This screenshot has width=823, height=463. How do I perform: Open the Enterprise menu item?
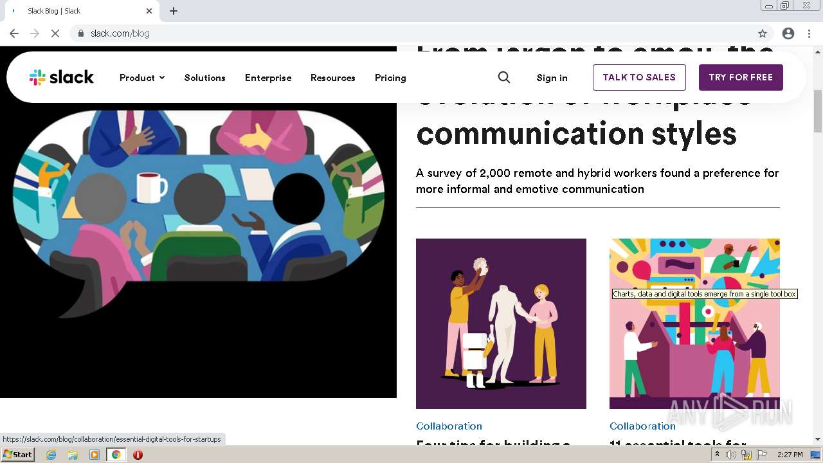268,78
